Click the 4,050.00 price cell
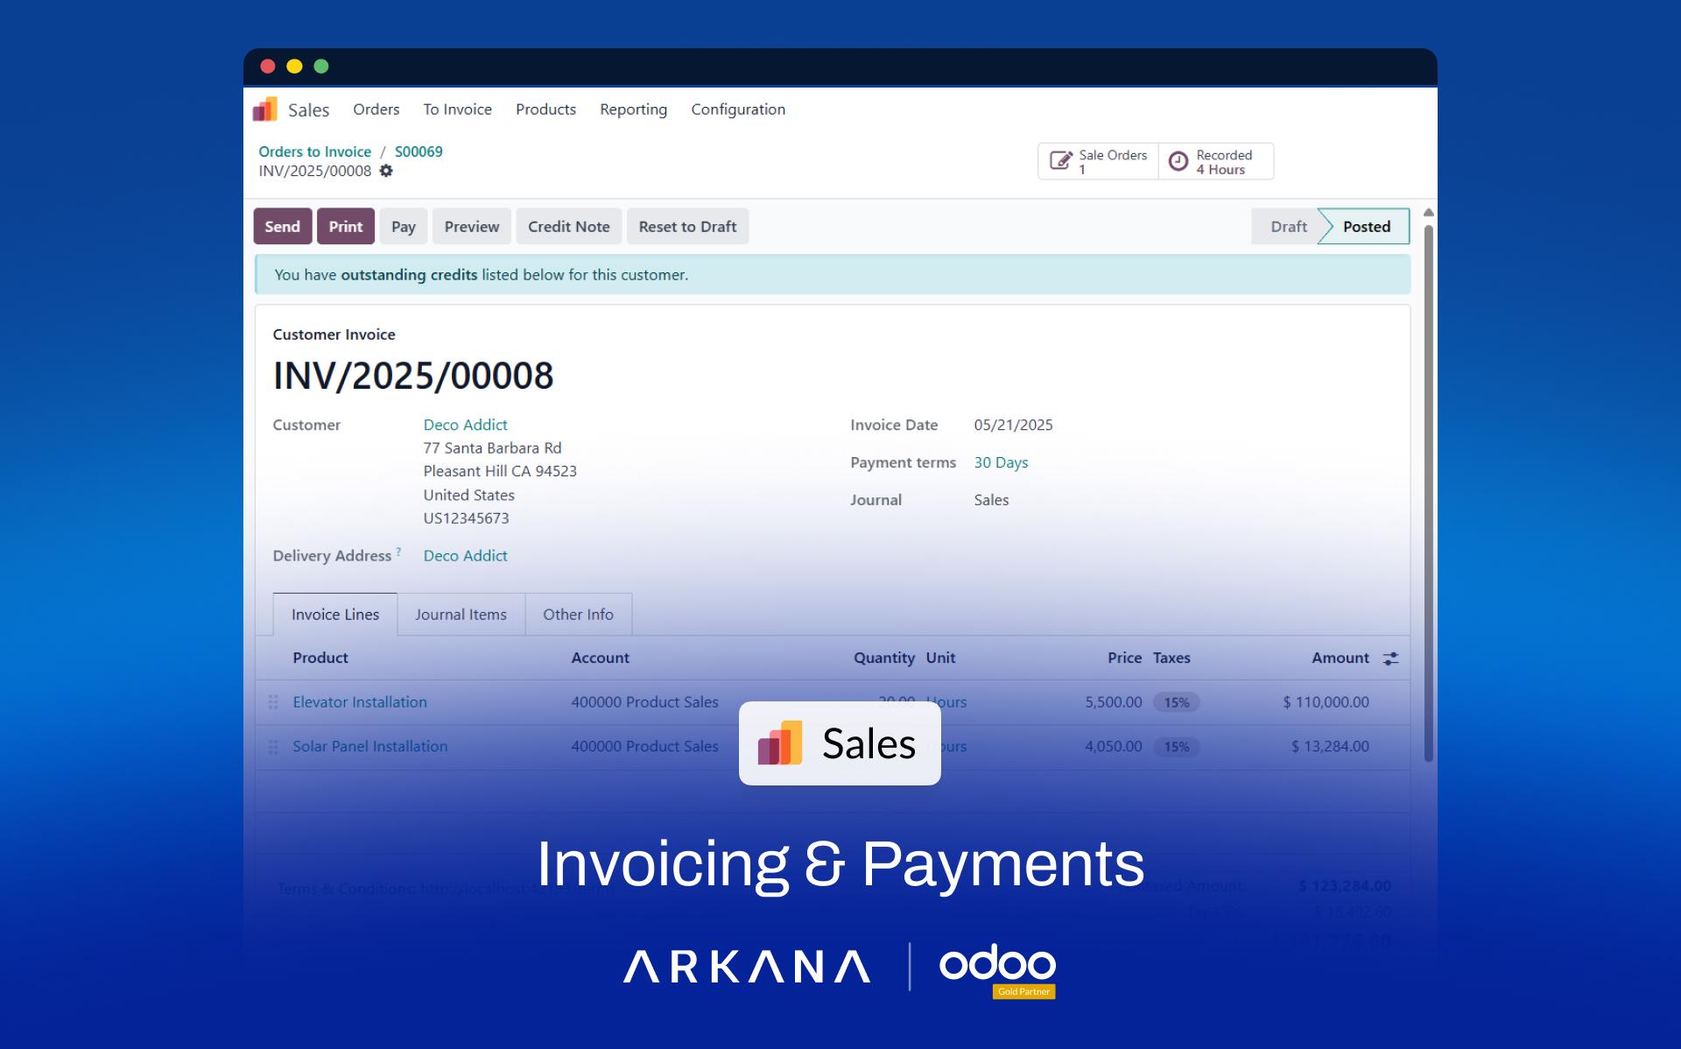 point(1114,747)
